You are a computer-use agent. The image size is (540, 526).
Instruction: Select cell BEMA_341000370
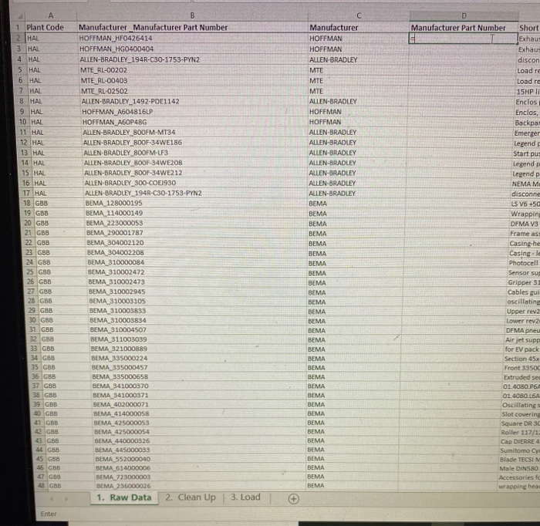point(199,386)
